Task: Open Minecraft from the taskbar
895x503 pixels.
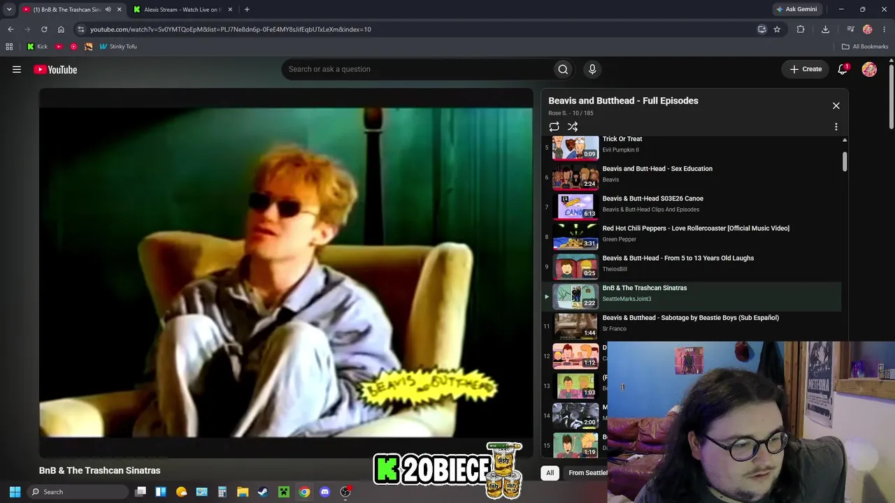Action: coord(283,492)
